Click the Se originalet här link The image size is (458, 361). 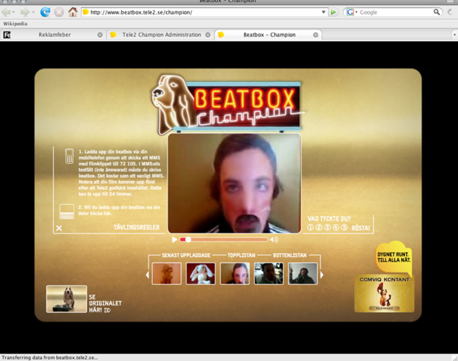pos(105,303)
